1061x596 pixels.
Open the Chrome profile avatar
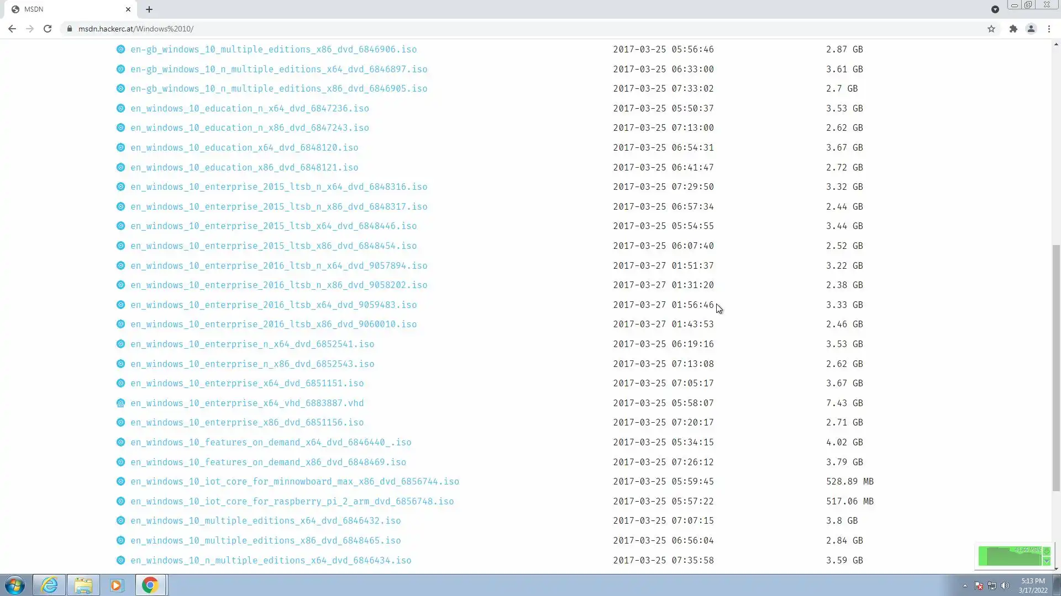(x=1031, y=29)
